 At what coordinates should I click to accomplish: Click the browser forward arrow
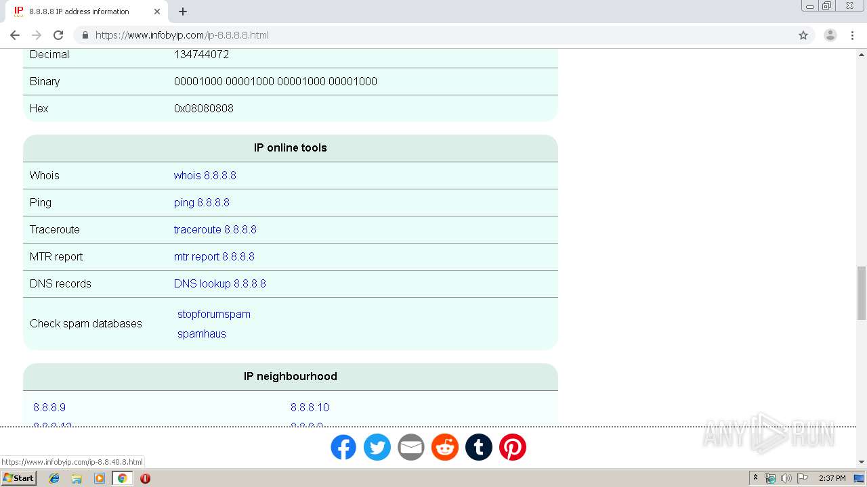click(x=37, y=35)
